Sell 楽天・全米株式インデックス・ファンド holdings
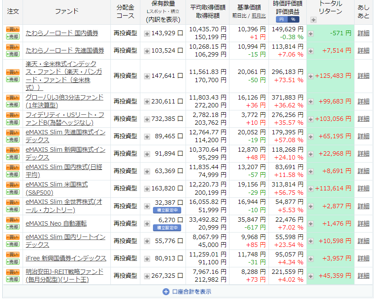Screen dimensions: 375x303 pos(13,80)
